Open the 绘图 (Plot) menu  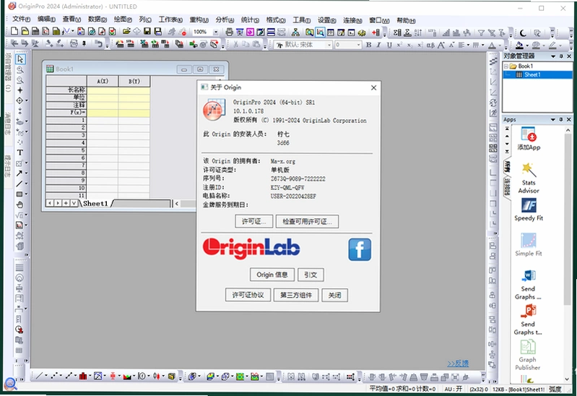tap(123, 20)
